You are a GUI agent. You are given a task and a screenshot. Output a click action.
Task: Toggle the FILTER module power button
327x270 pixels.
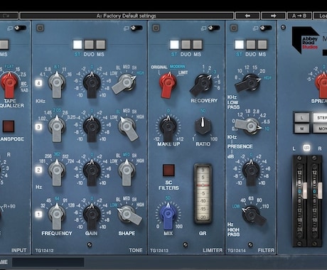(x=234, y=28)
